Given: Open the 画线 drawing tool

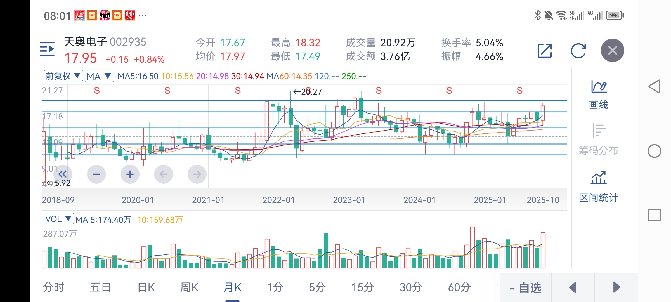Looking at the screenshot, I should (599, 95).
